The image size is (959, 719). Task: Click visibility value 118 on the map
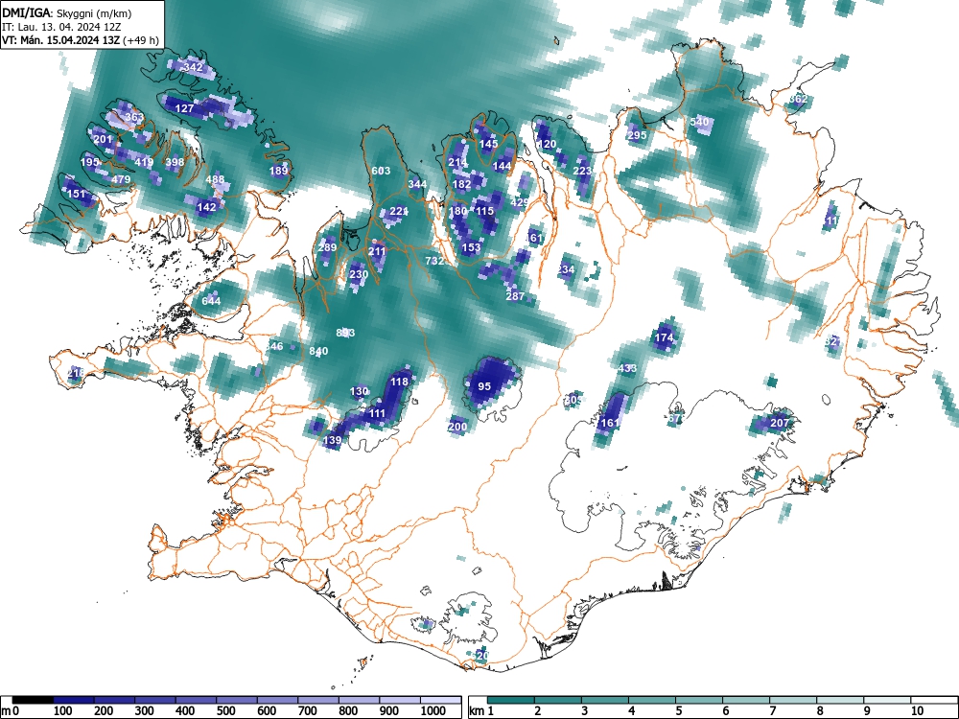point(399,383)
